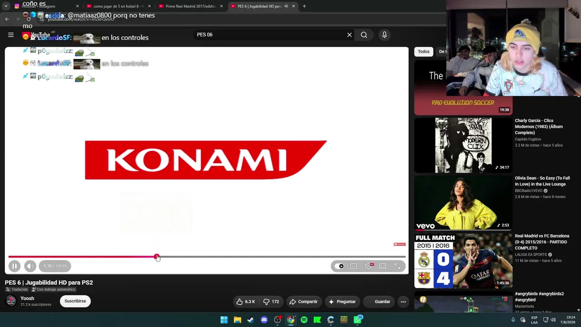Mute the PES 6 tab via its speaker icon
This screenshot has height=327, width=581.
(x=286, y=6)
